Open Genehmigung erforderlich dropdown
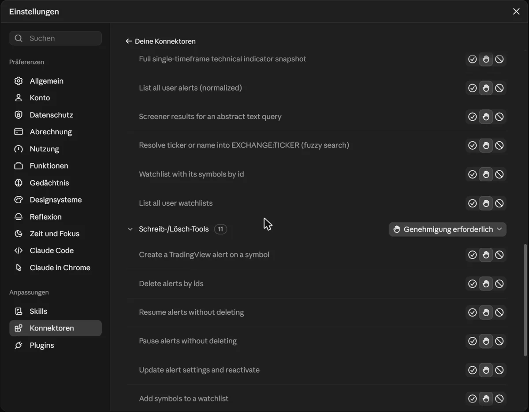 (x=447, y=229)
